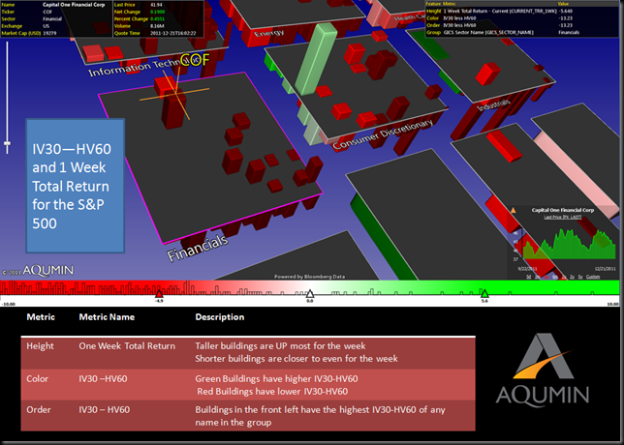Image resolution: width=624 pixels, height=445 pixels.
Task: Click the green Last Price area chart
Action: (569, 247)
